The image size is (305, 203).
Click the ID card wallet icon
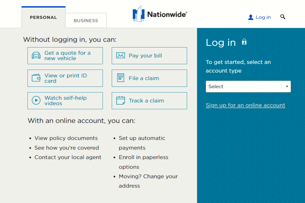point(36,78)
